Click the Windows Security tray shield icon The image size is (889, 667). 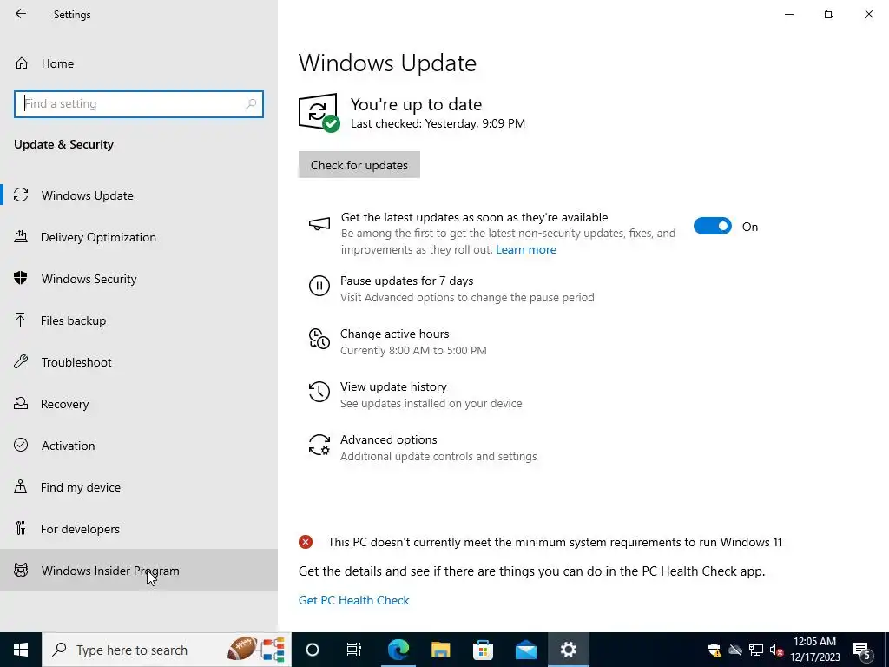(x=714, y=650)
